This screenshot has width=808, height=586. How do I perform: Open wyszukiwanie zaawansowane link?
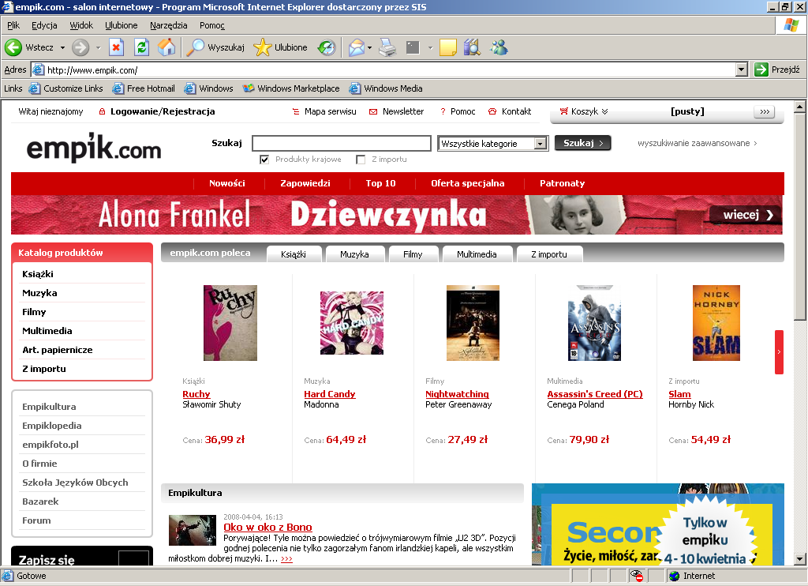point(698,144)
